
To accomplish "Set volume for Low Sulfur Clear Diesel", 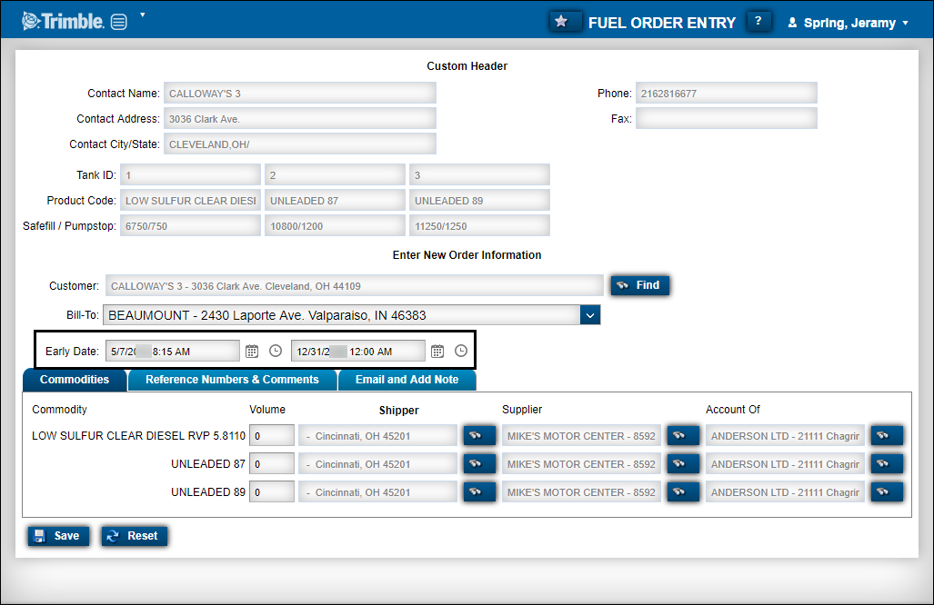I will pyautogui.click(x=272, y=435).
